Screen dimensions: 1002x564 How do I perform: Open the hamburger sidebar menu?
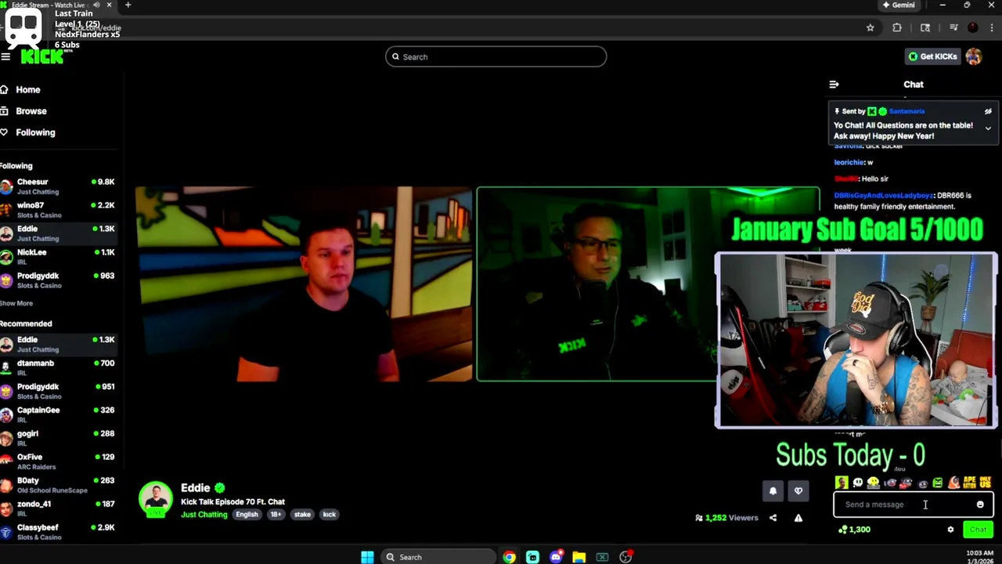point(5,56)
